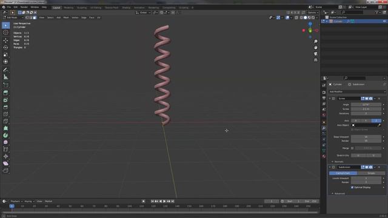Toggle the Merge checkbox in Screw modifier
The width and height of the screenshot is (388, 218).
352,148
